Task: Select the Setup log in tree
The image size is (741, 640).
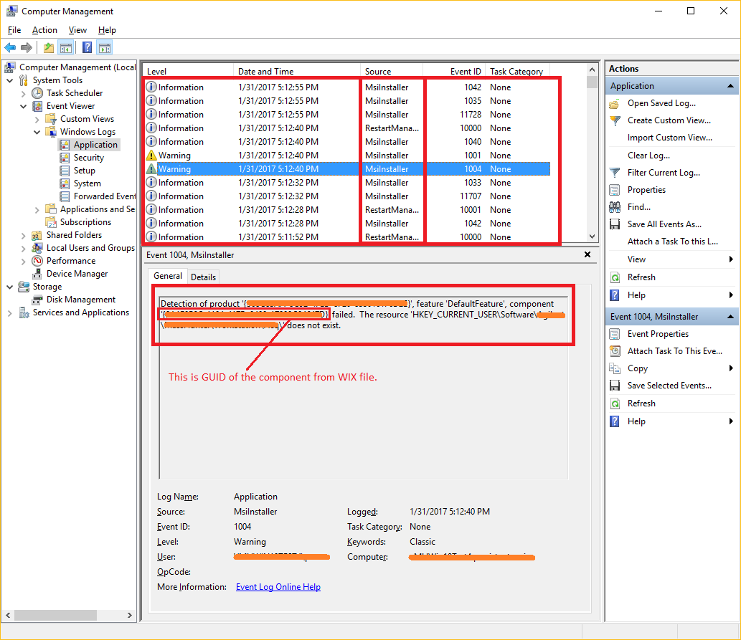Action: [84, 171]
